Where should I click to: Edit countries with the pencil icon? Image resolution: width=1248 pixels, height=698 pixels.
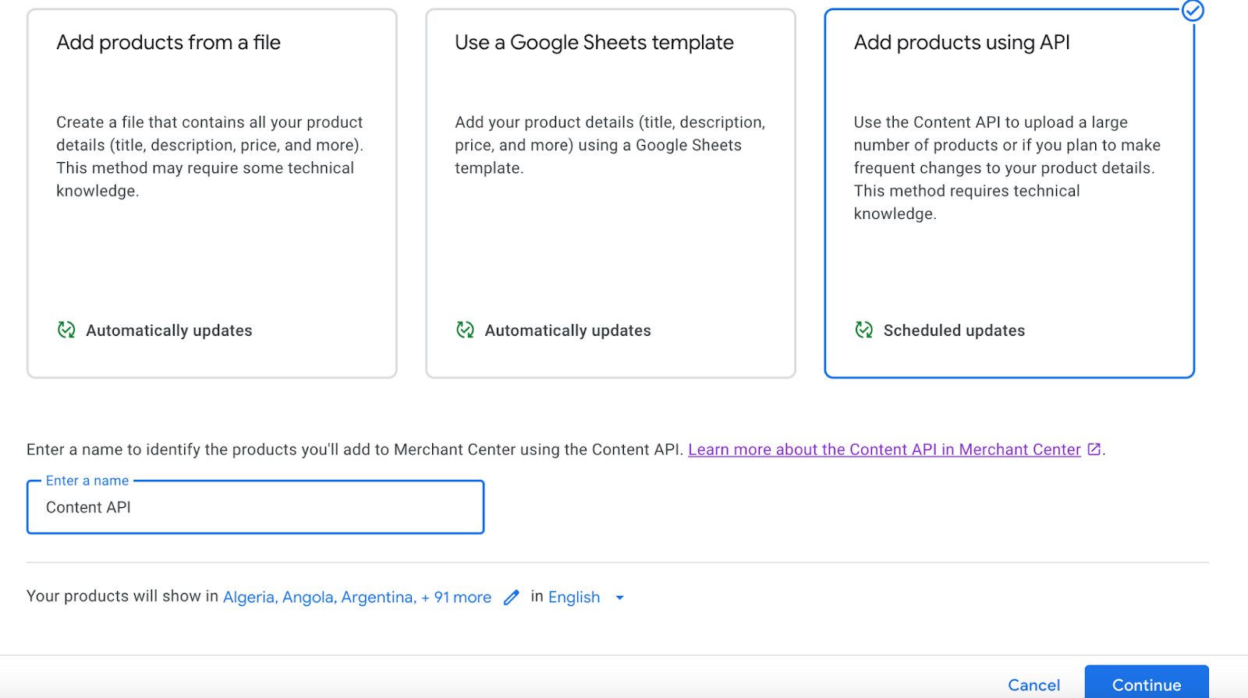511,598
